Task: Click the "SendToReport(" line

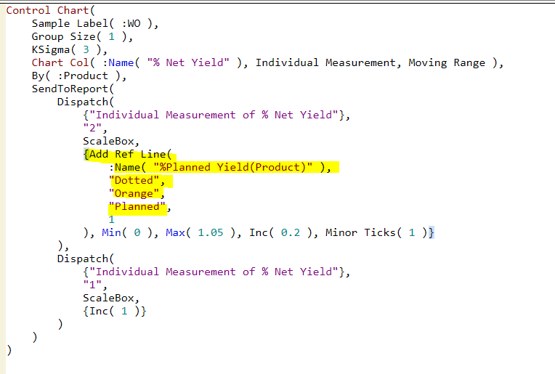Action: [x=73, y=89]
